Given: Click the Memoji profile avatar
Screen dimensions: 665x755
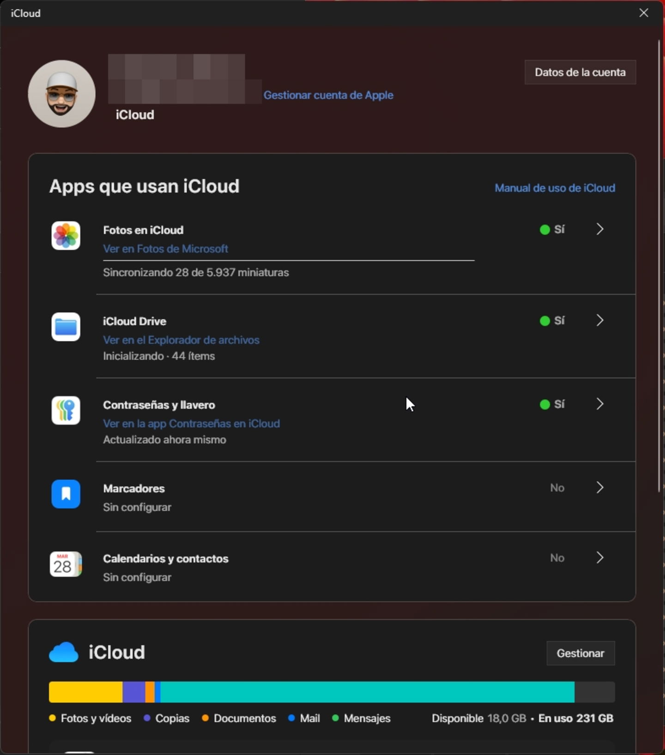Looking at the screenshot, I should [x=62, y=94].
